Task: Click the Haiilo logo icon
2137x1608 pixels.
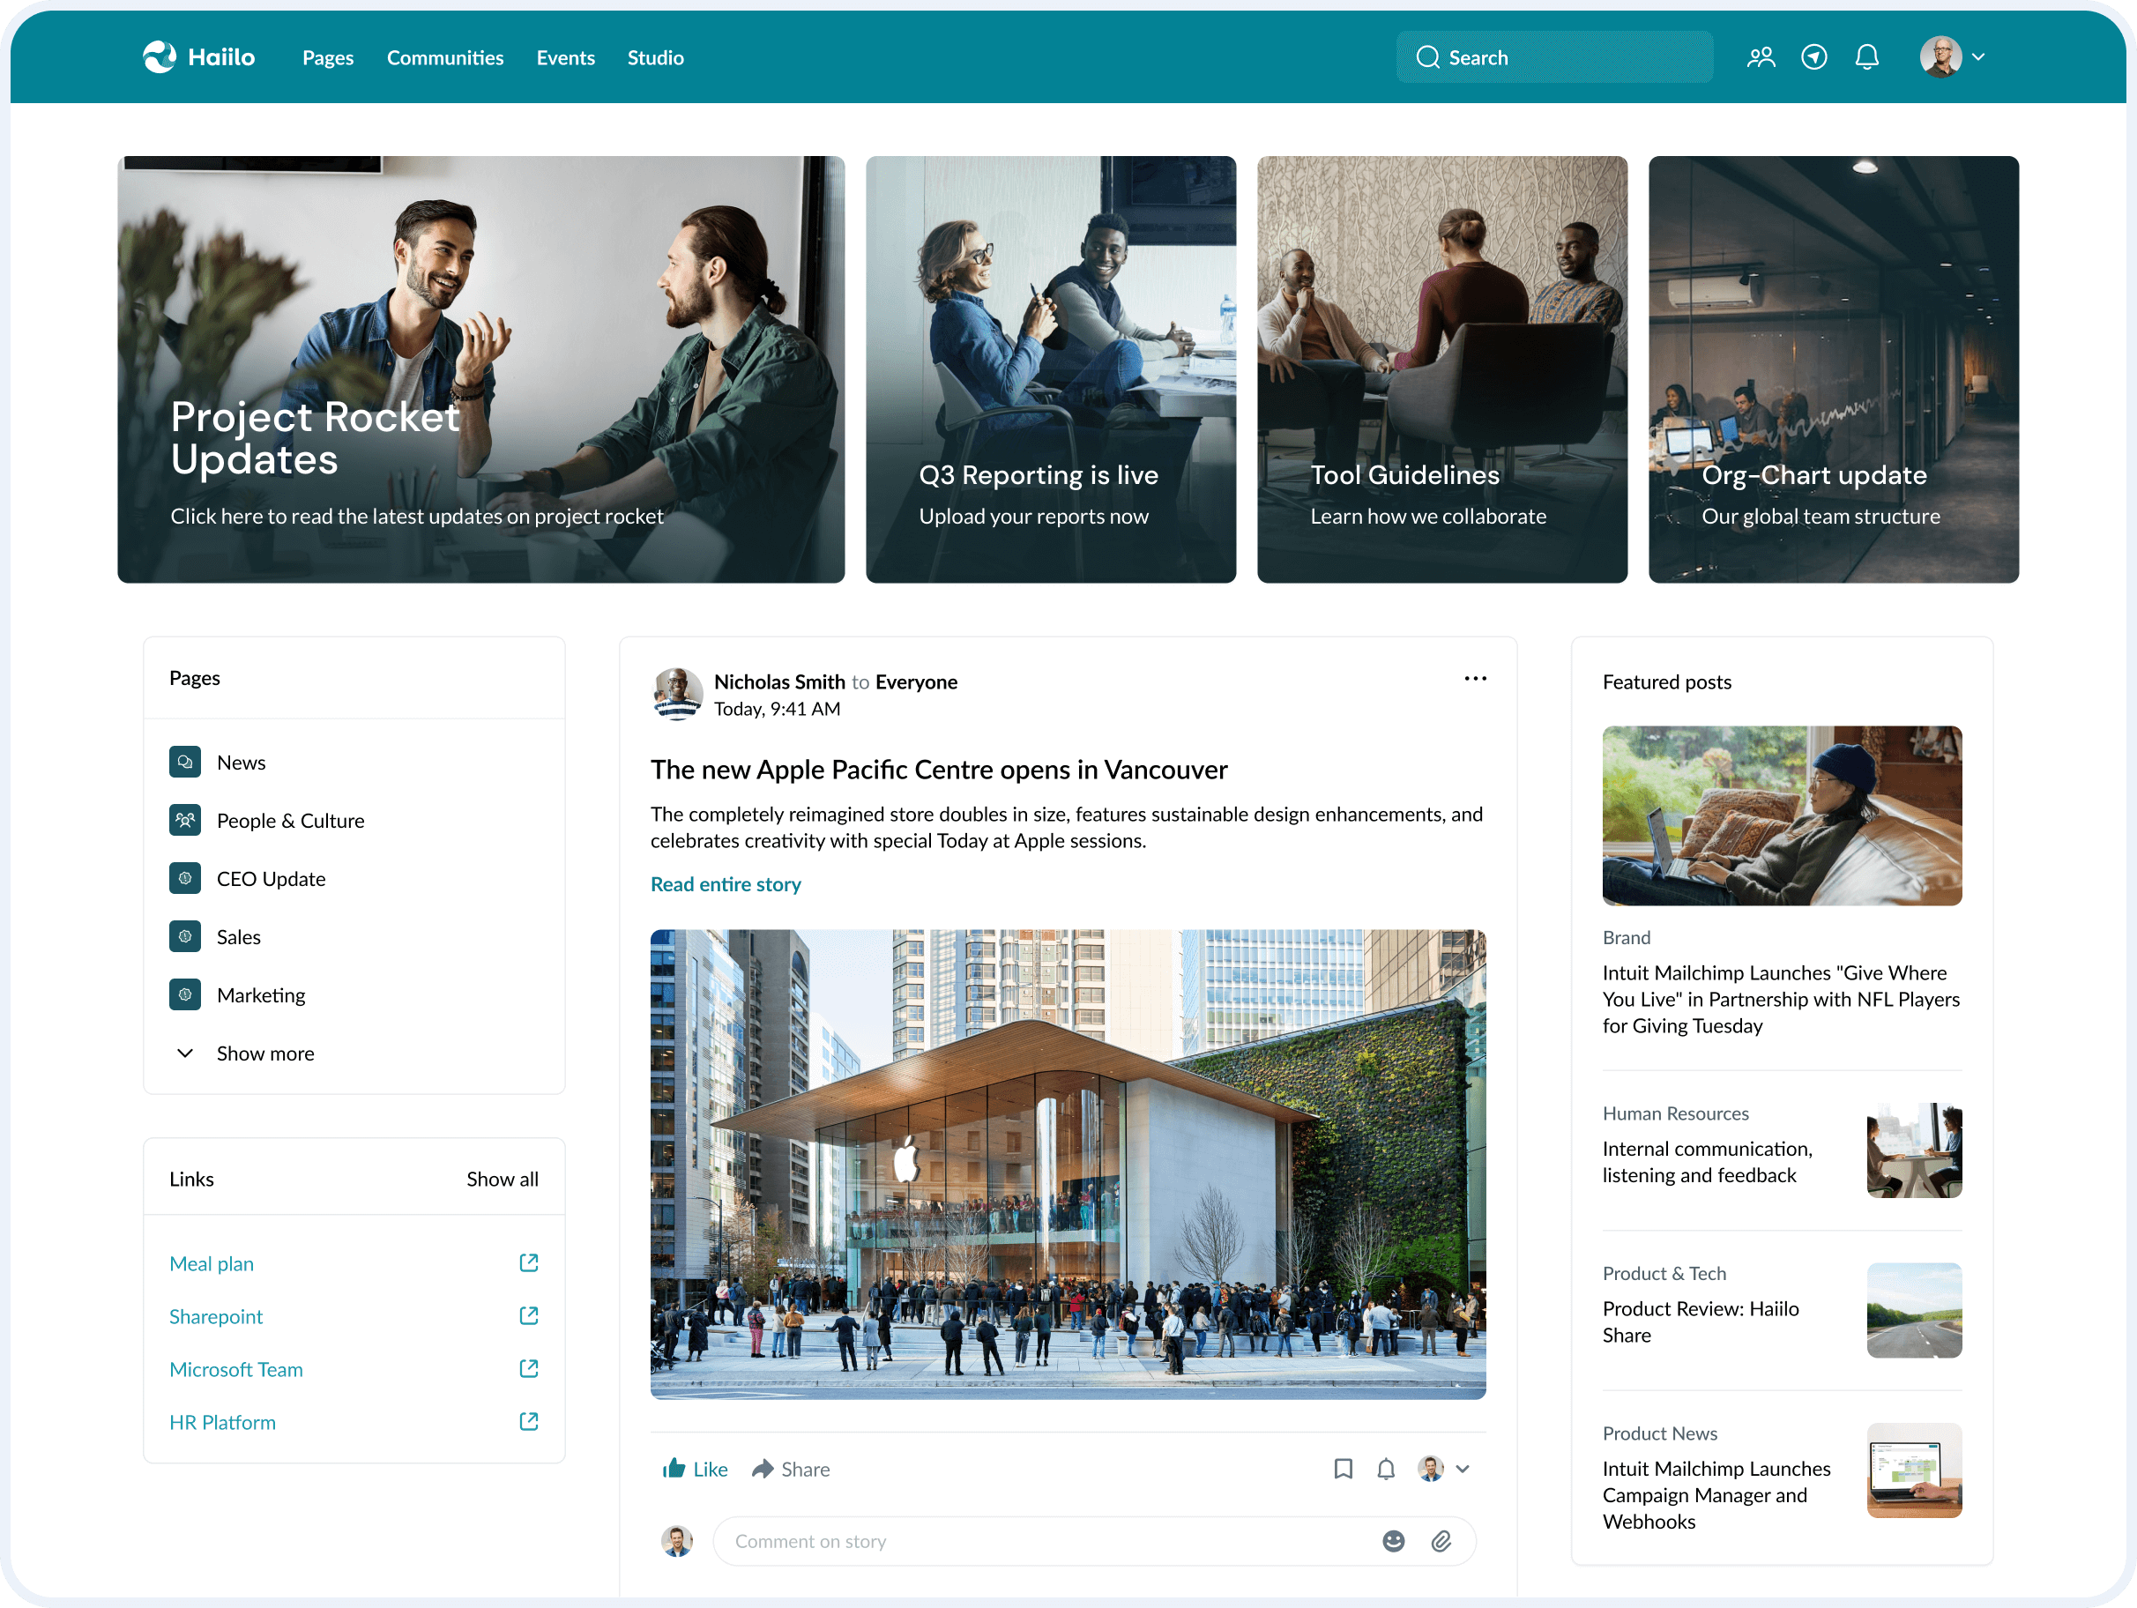Action: (160, 57)
